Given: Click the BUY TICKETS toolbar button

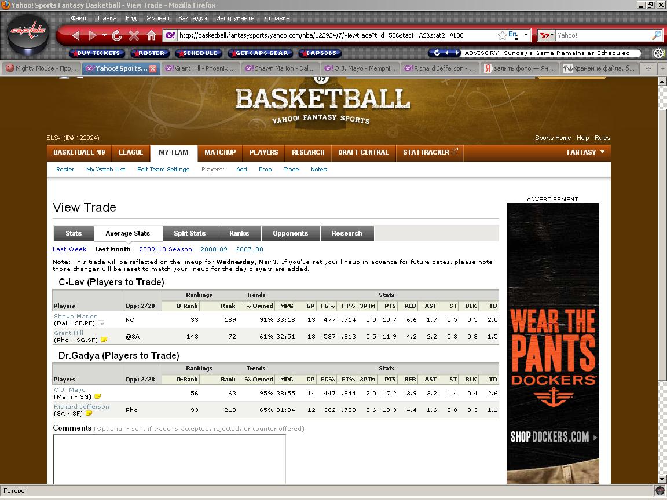Looking at the screenshot, I should [x=97, y=53].
